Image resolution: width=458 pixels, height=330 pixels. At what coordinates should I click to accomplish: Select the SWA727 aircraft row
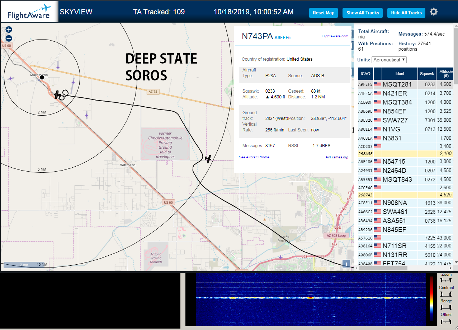click(406, 120)
